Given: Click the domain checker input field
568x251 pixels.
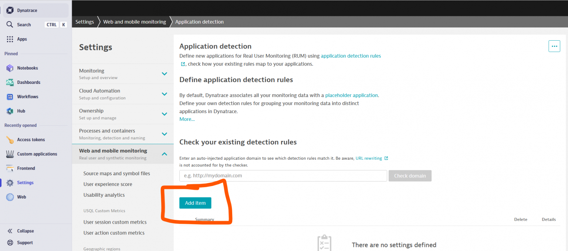Looking at the screenshot, I should [x=283, y=176].
